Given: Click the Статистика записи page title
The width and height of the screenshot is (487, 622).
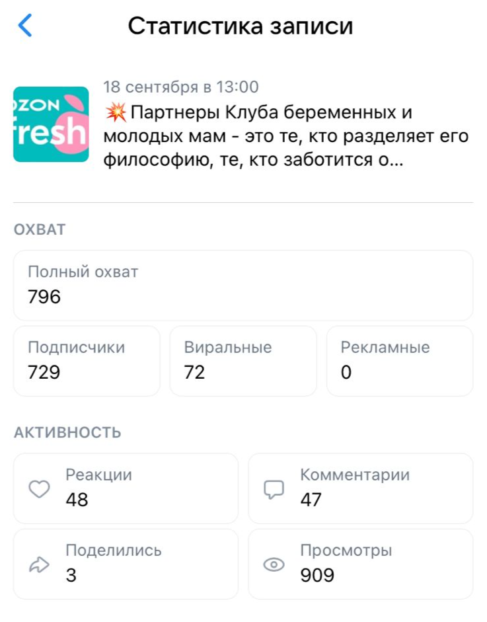Looking at the screenshot, I should [241, 26].
